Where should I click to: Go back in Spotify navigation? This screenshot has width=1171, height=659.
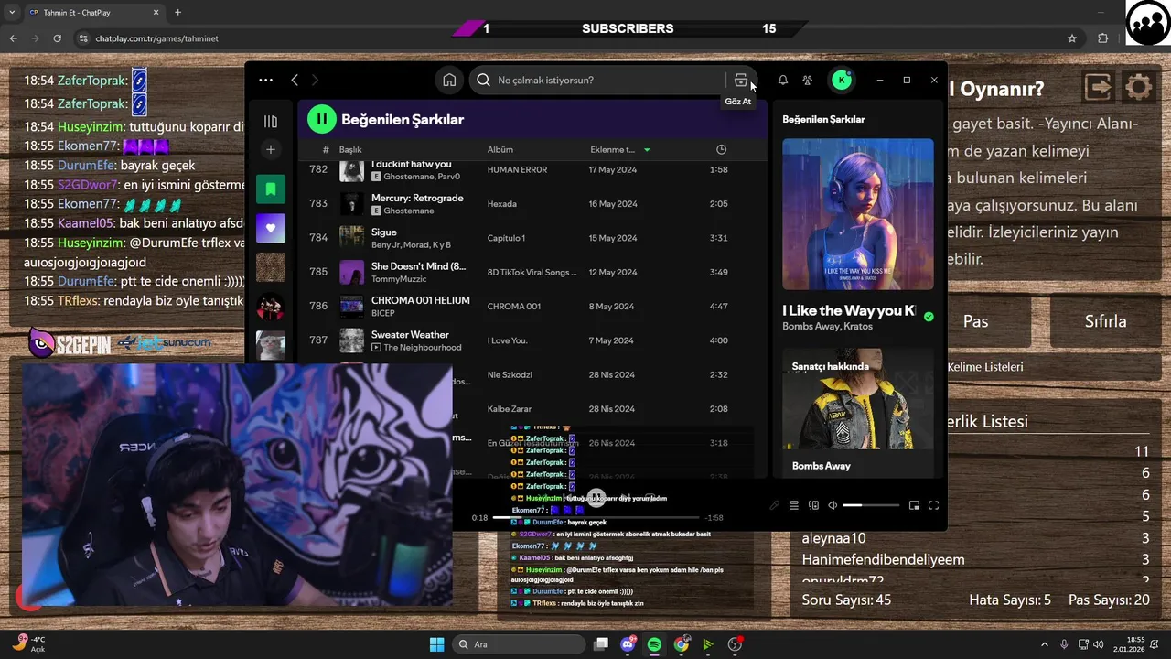[295, 80]
